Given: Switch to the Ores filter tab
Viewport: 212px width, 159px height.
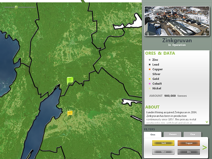Looking at the screenshot, I should tap(153, 134).
